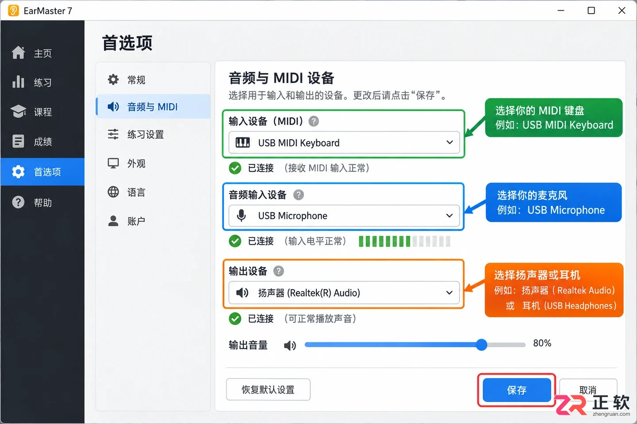Image resolution: width=637 pixels, height=424 pixels.
Task: Go to 主页 in the sidebar
Action: (42, 53)
